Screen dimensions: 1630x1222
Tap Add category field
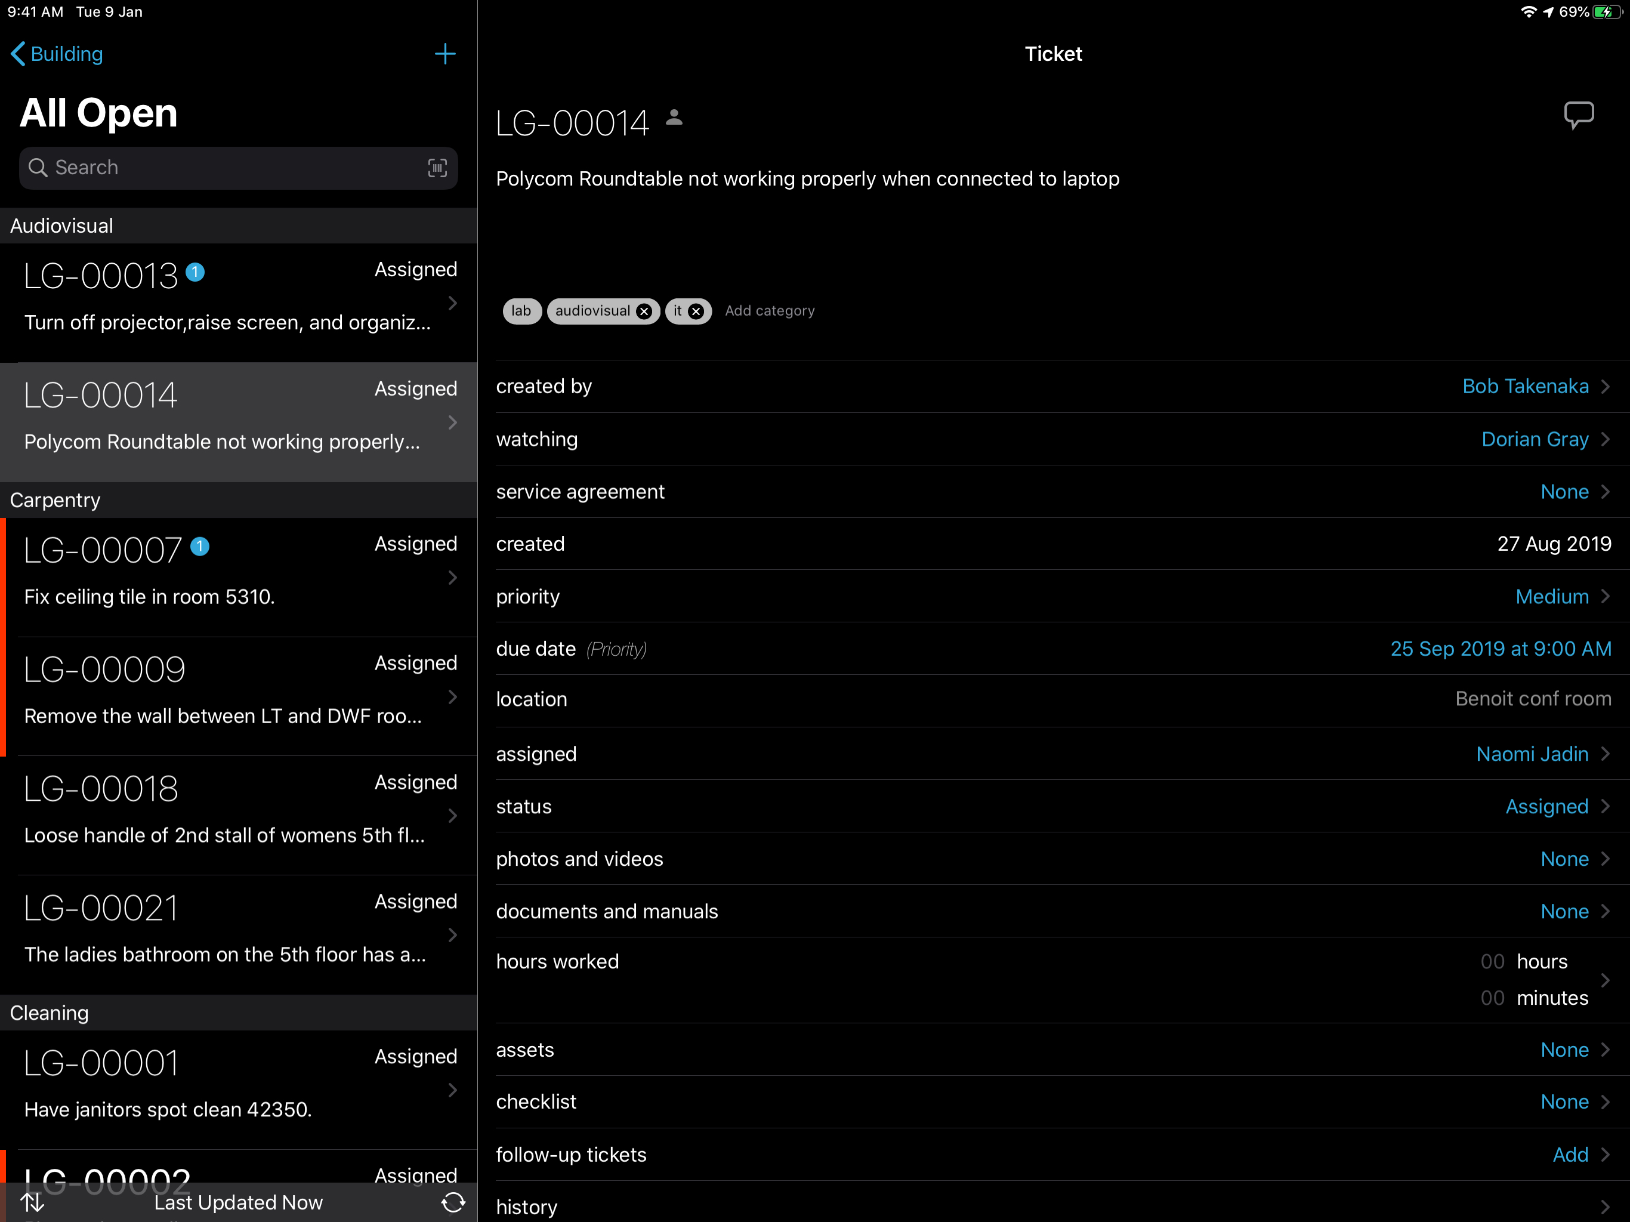pyautogui.click(x=769, y=311)
